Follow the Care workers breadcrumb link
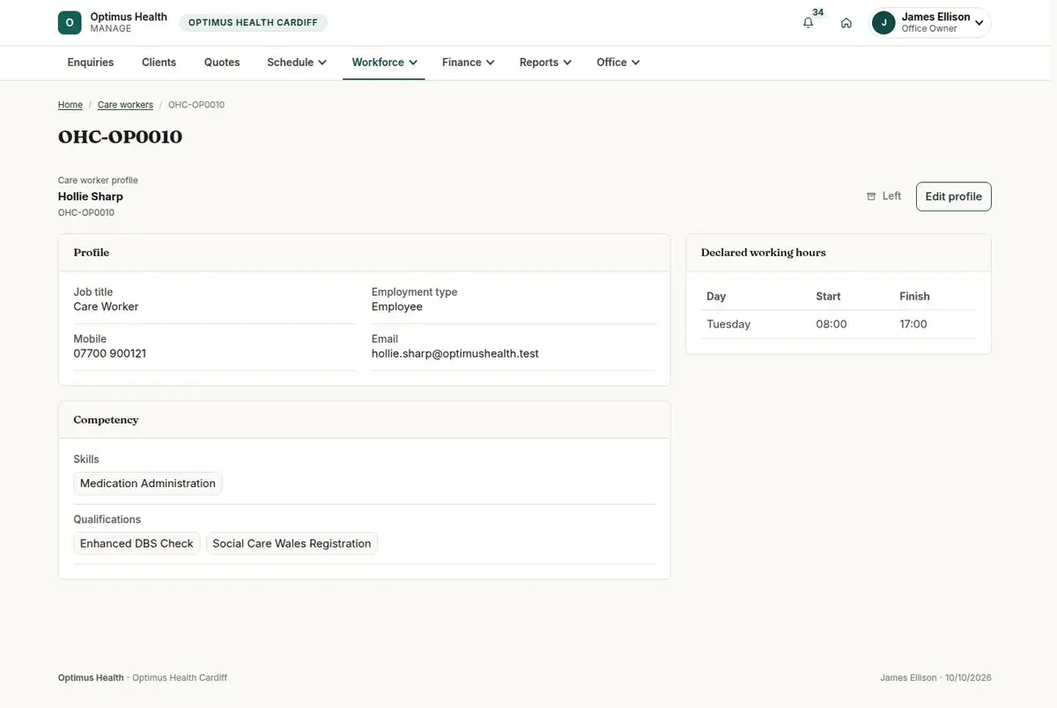The width and height of the screenshot is (1057, 708). (125, 105)
